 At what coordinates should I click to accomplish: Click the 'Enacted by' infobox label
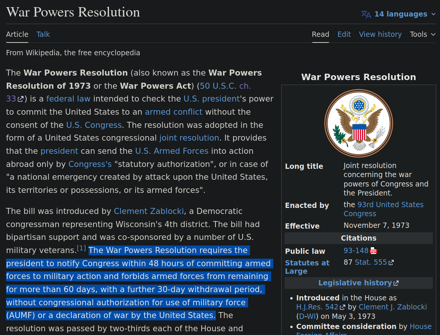coord(307,205)
